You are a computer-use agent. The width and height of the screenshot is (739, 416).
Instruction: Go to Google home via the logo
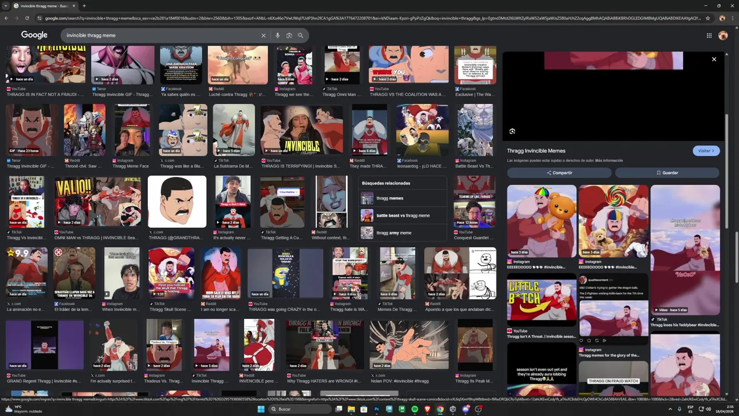click(x=34, y=35)
